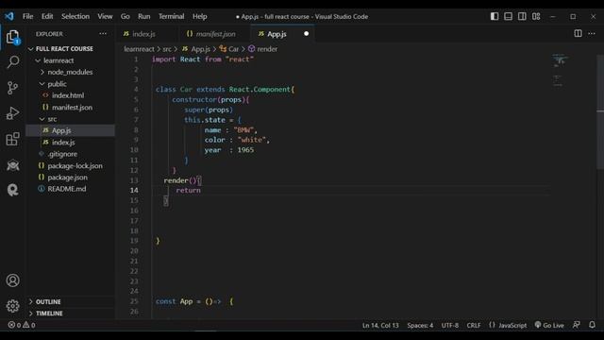
Task: Place cursor on line 14 return
Action: (x=188, y=190)
